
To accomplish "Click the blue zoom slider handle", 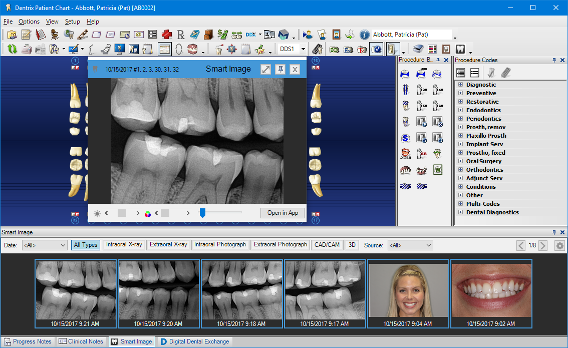I will pos(202,213).
